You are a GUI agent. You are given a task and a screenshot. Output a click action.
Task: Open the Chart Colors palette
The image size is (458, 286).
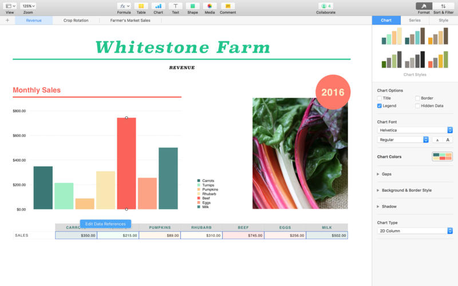(442, 157)
